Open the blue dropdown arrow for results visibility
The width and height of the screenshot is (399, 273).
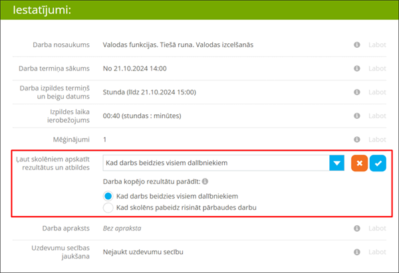pos(337,163)
